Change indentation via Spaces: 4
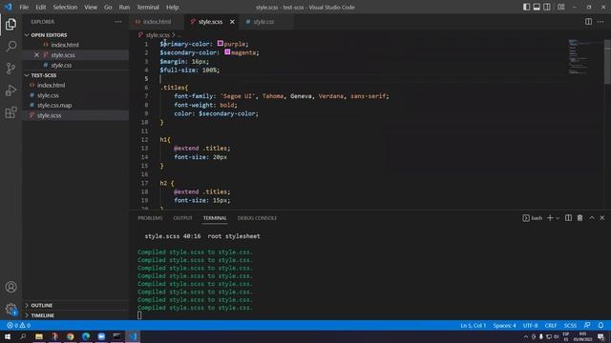The image size is (611, 343). point(504,326)
